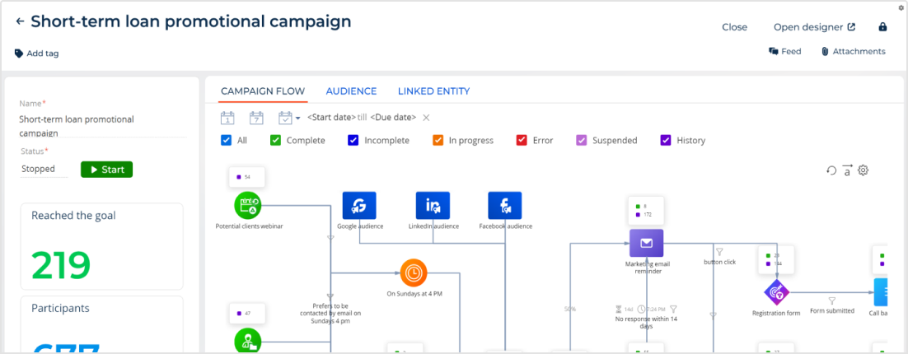Viewport: 908px width, 354px height.
Task: Click the Facebook audience node icon
Action: [x=505, y=205]
